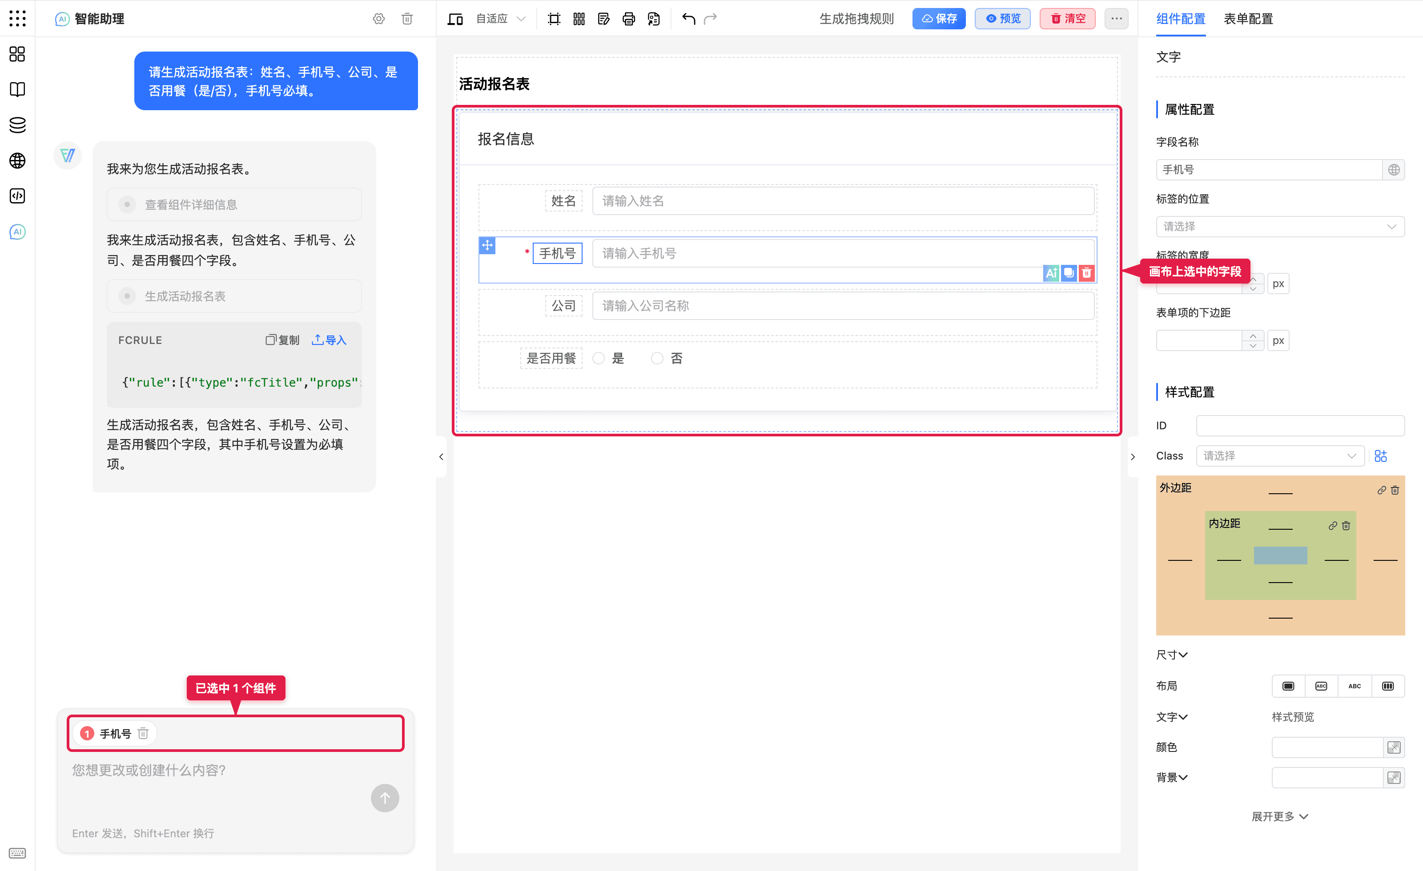Viewport: 1423px width, 871px height.
Task: Link 外边距 margin values together
Action: point(1381,490)
